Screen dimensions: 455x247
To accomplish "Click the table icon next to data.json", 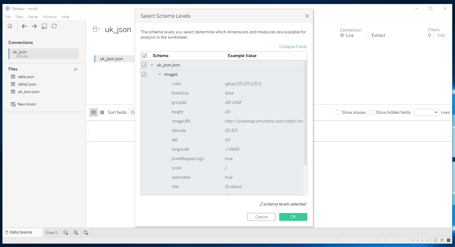I will (x=13, y=77).
